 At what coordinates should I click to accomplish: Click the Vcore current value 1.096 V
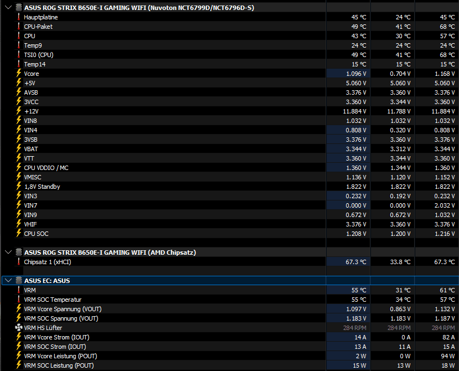tap(356, 74)
